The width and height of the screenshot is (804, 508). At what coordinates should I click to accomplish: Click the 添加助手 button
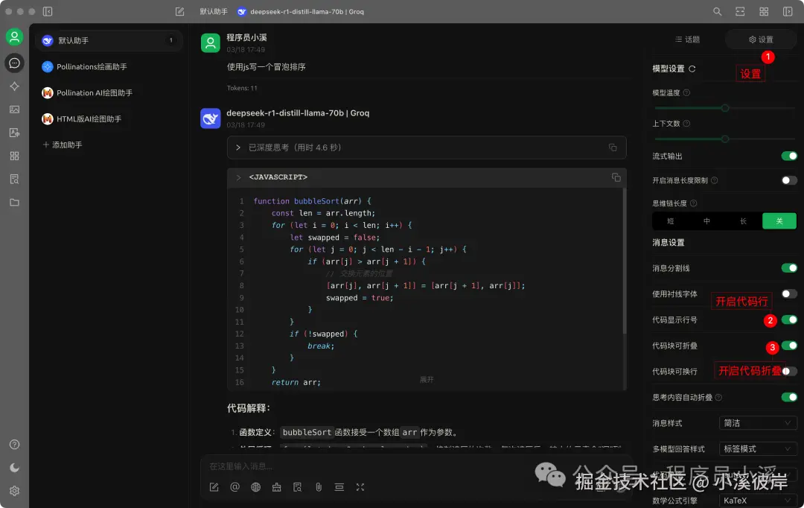click(x=63, y=144)
